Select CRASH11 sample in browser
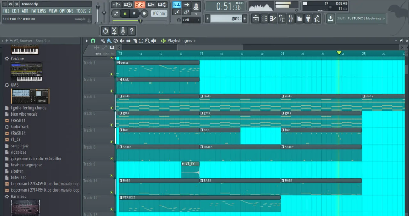Viewport: 409px width, 216px height. [18, 120]
